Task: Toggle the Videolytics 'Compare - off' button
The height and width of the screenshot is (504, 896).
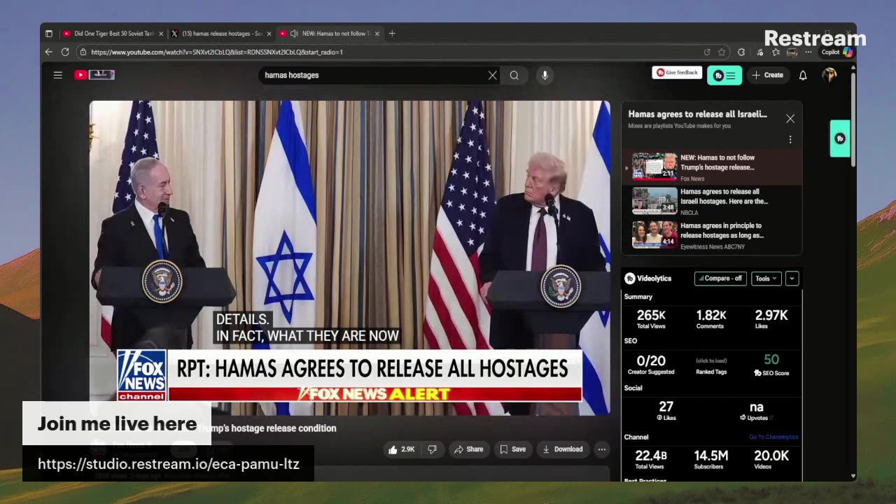Action: click(720, 279)
